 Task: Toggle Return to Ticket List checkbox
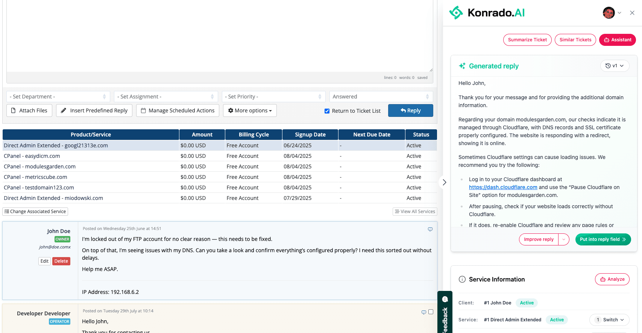327,111
